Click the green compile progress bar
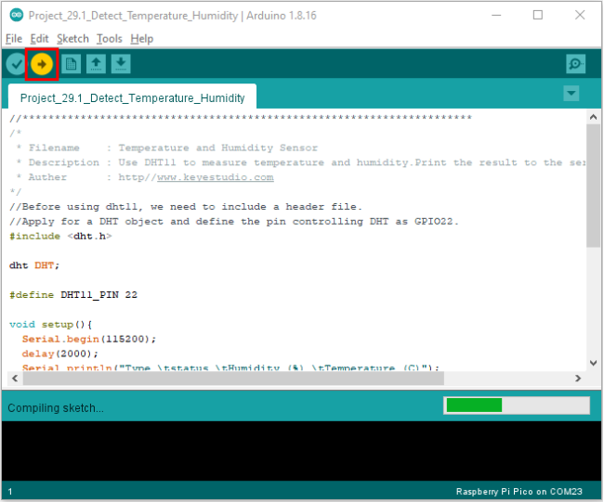Image resolution: width=604 pixels, height=502 pixels. pyautogui.click(x=517, y=405)
